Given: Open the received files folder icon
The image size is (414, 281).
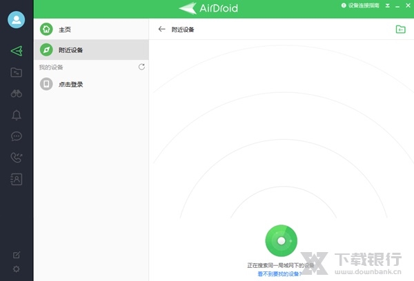Looking at the screenshot, I should [400, 29].
